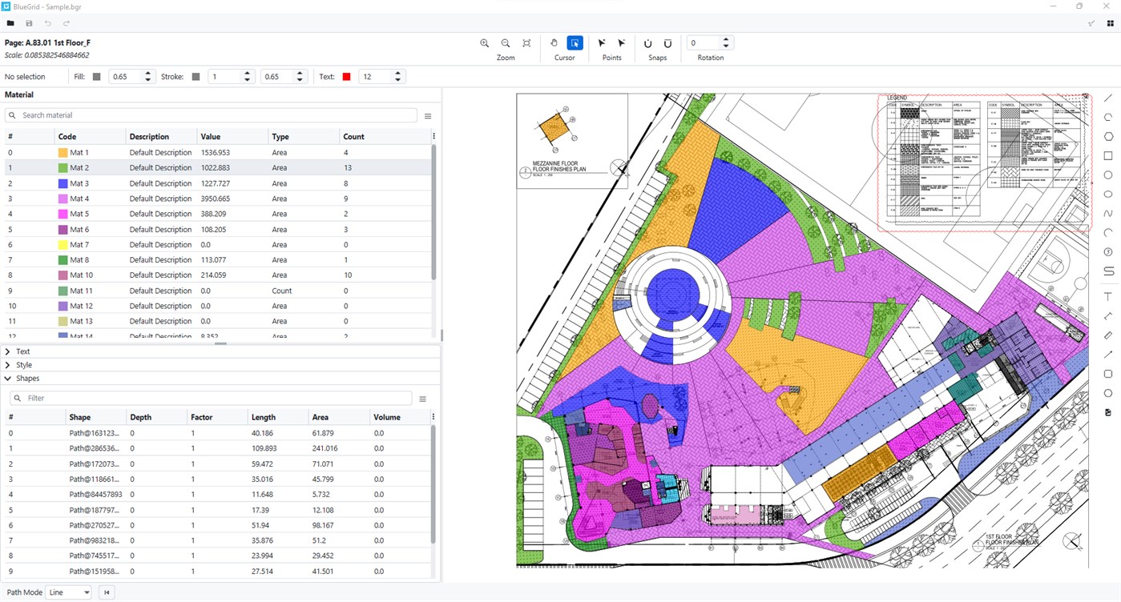Select the Rectangle shape tool
The height and width of the screenshot is (602, 1121).
click(x=1108, y=156)
